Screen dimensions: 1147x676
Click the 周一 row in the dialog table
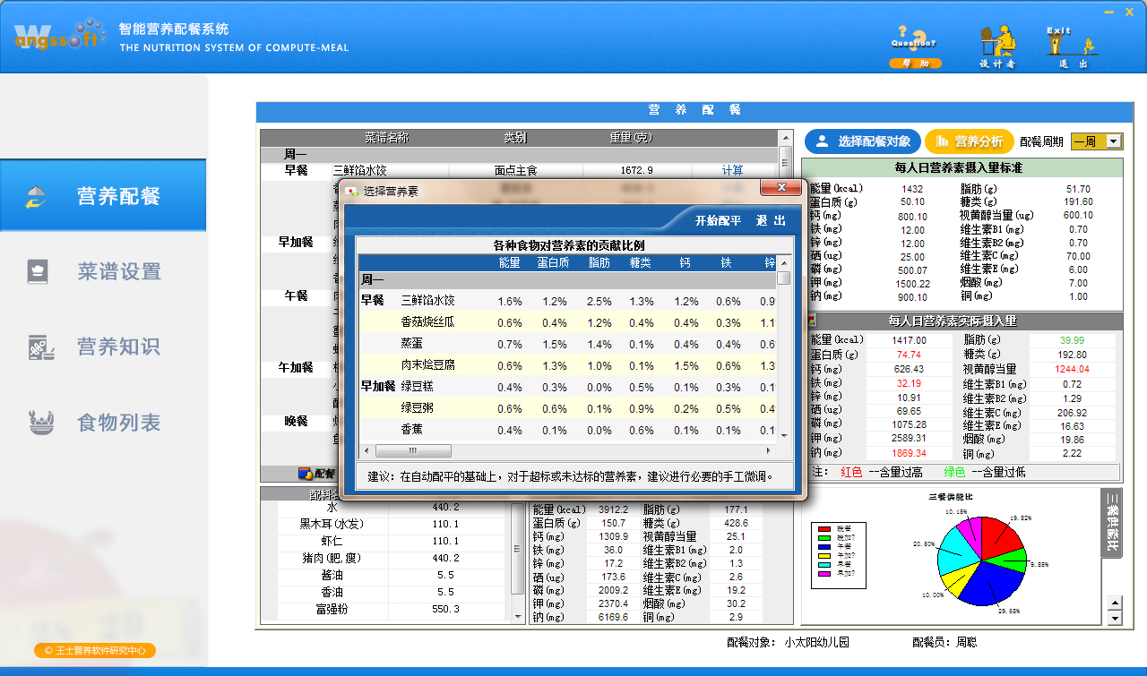[x=567, y=280]
